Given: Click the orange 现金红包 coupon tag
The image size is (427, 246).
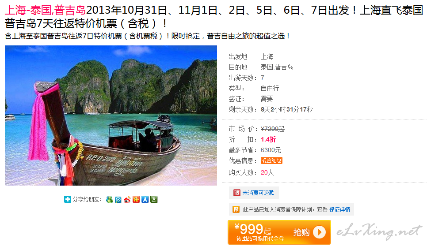Looking at the screenshot, I should pos(271,160).
